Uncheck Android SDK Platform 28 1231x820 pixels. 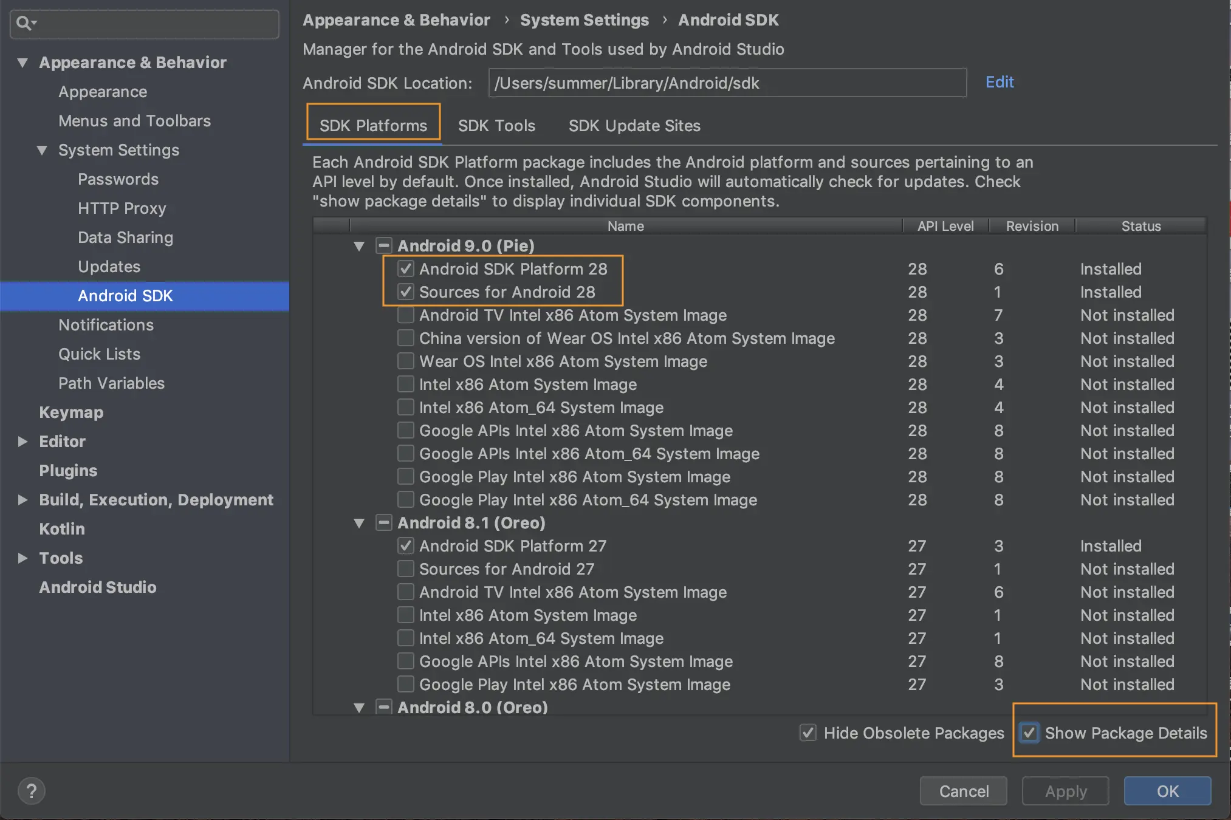pyautogui.click(x=406, y=268)
